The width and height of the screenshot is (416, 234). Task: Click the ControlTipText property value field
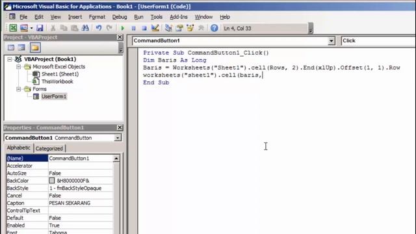point(81,211)
